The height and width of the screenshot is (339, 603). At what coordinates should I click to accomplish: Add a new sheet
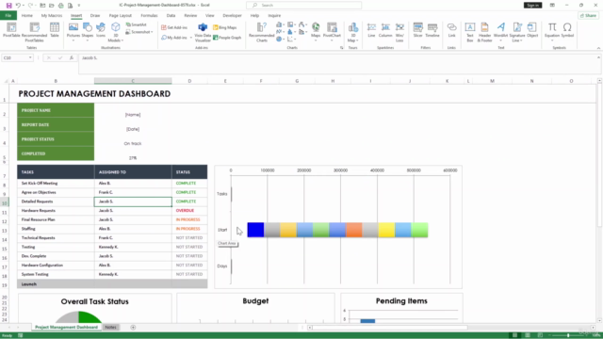point(133,327)
